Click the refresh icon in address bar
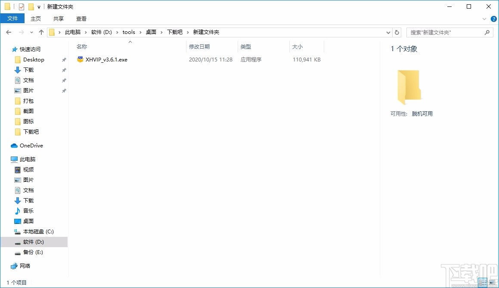 click(397, 32)
